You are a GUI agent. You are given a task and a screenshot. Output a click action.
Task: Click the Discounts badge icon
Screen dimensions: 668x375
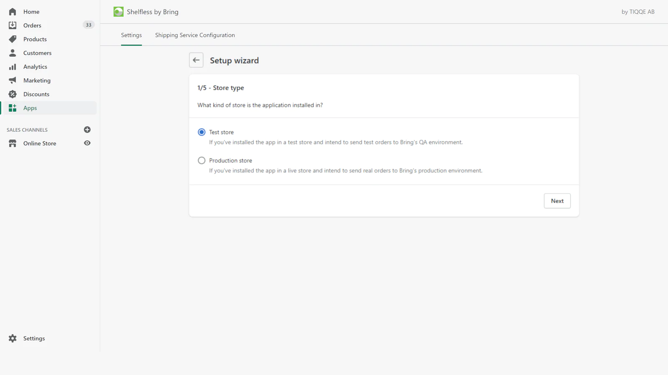13,94
